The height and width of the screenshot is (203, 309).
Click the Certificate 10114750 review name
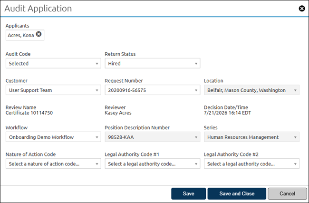pos(29,113)
